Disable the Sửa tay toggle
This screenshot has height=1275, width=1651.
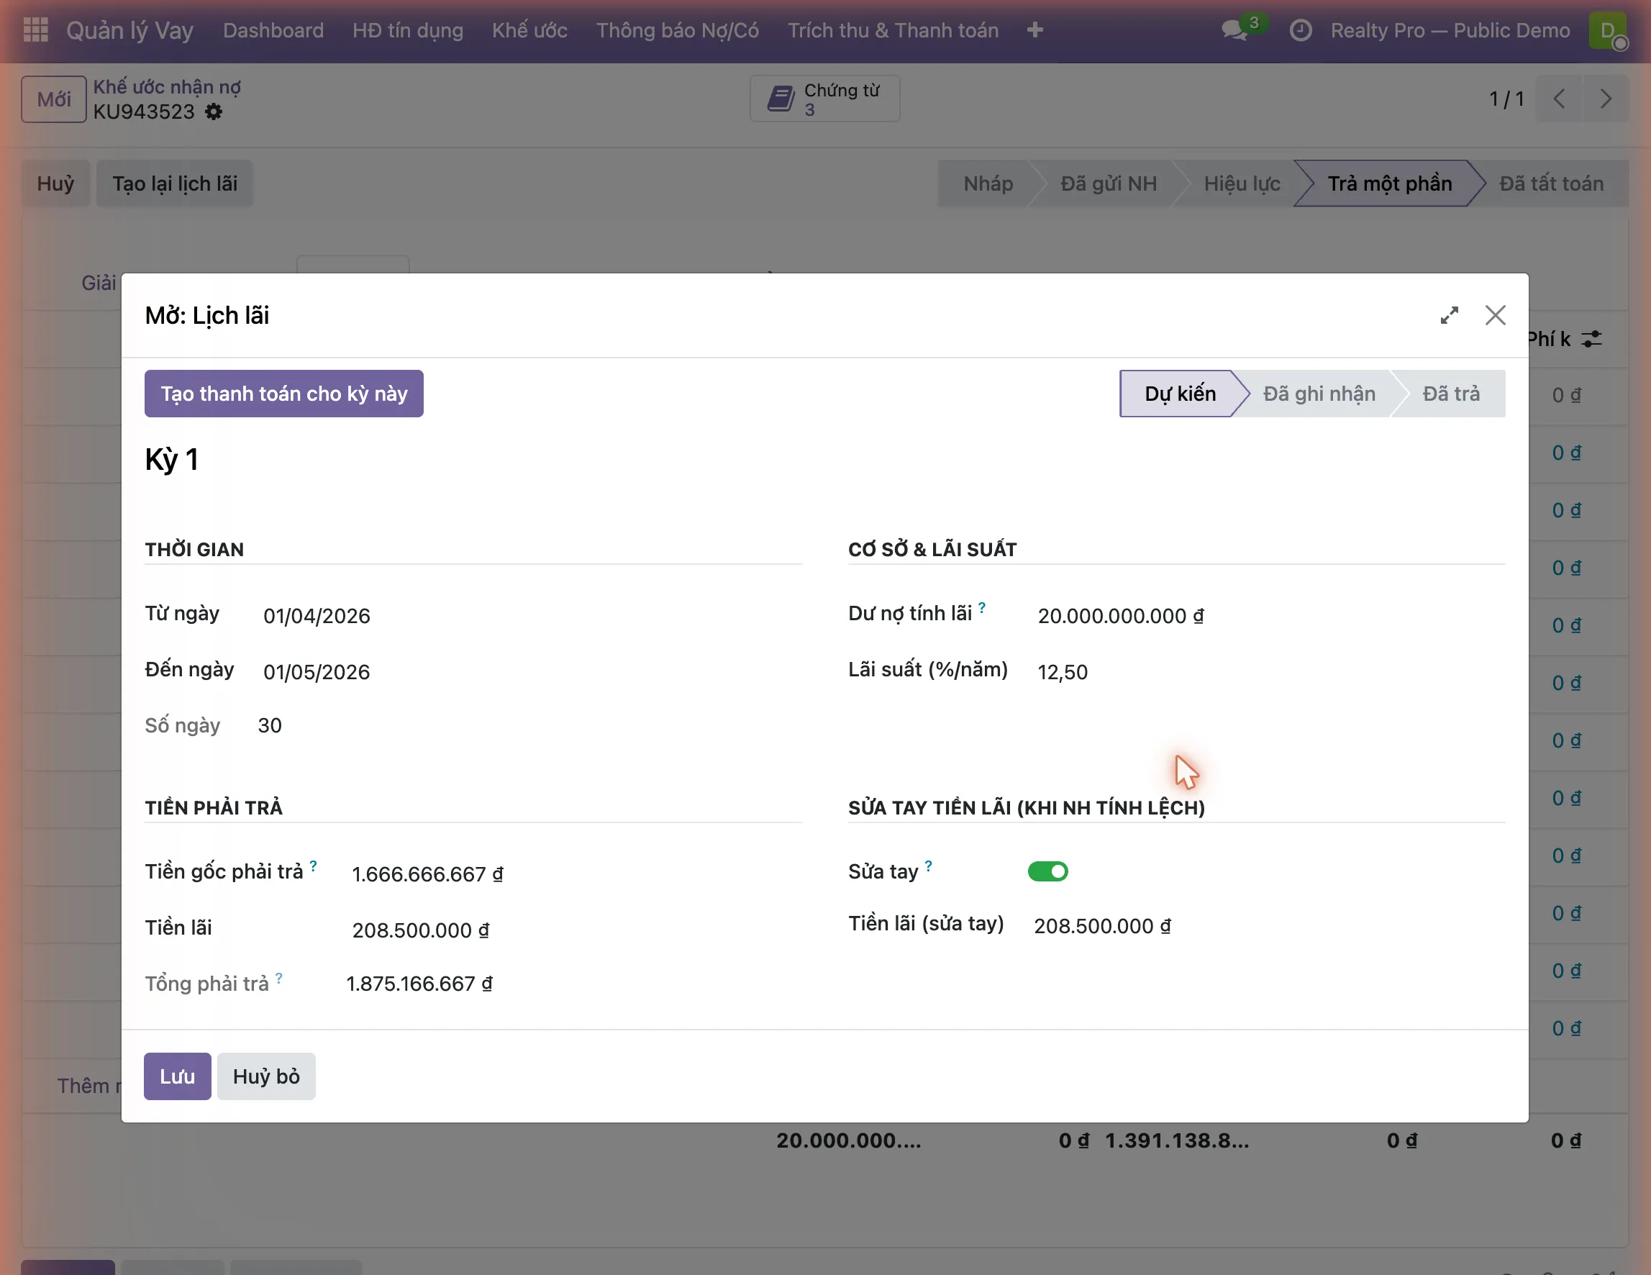click(1047, 871)
